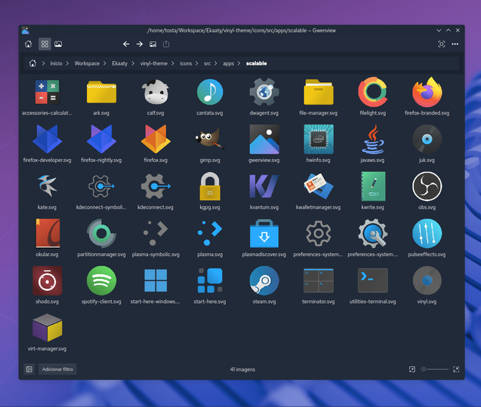Expand chevron after icons breadcrumb

pyautogui.click(x=196, y=63)
